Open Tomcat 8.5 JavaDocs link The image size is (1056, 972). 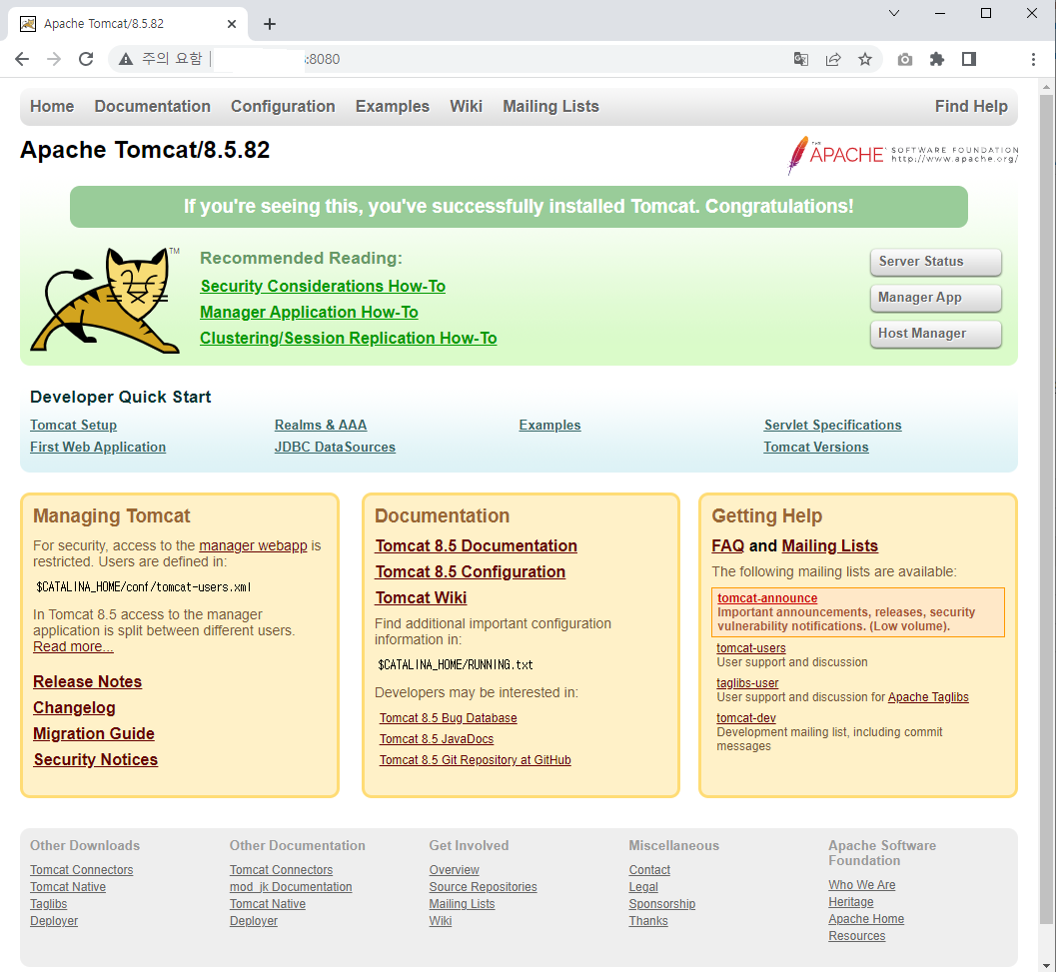[437, 739]
